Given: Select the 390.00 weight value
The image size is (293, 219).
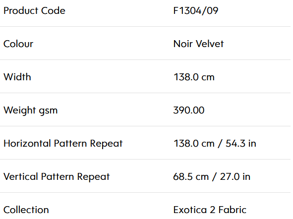Looking at the screenshot, I should point(189,110).
